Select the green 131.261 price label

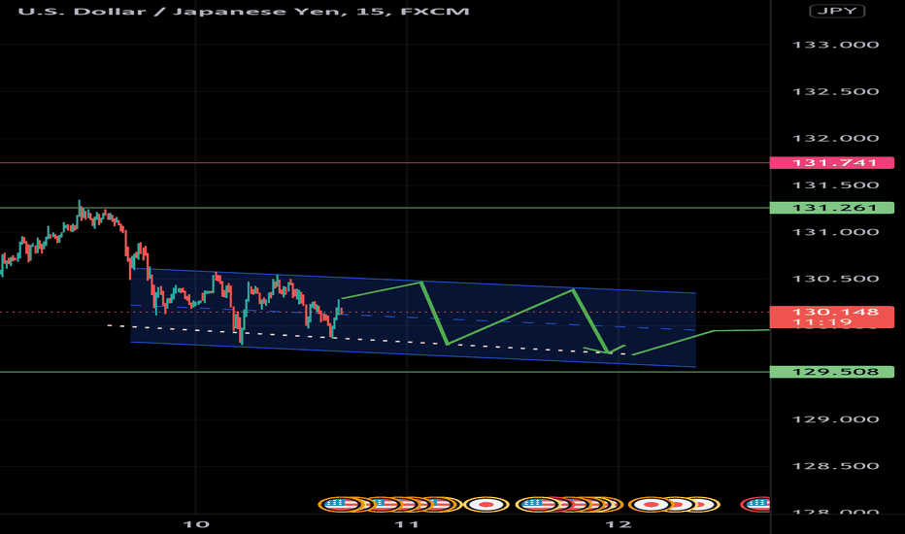coord(832,208)
